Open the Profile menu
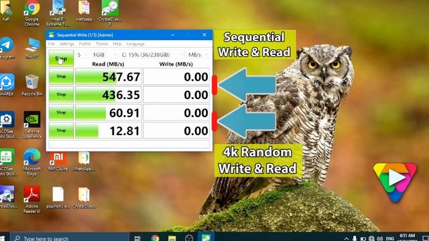This screenshot has width=429, height=241. (x=84, y=44)
